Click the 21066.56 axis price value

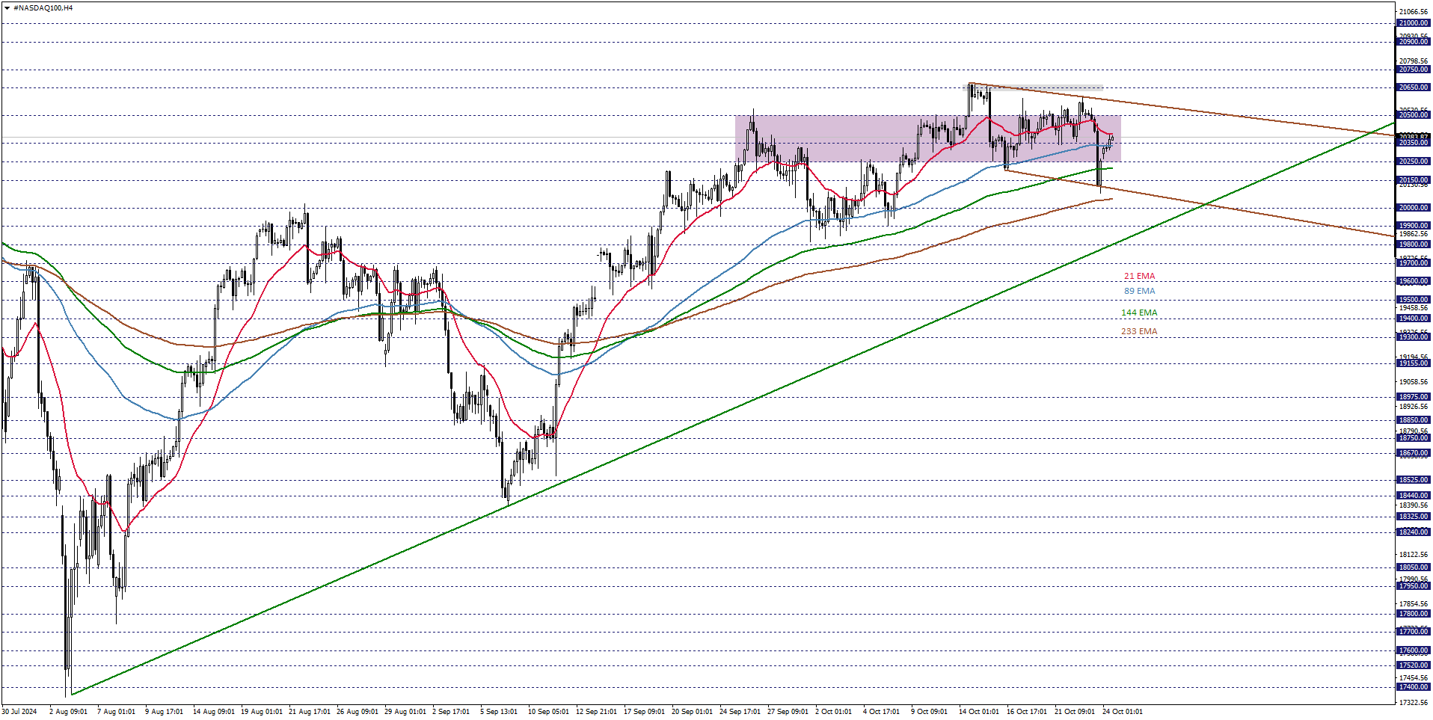1413,11
